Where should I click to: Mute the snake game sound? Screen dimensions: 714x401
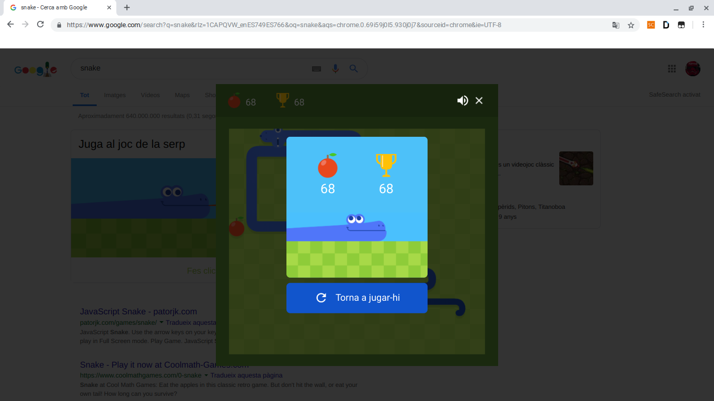pos(463,101)
